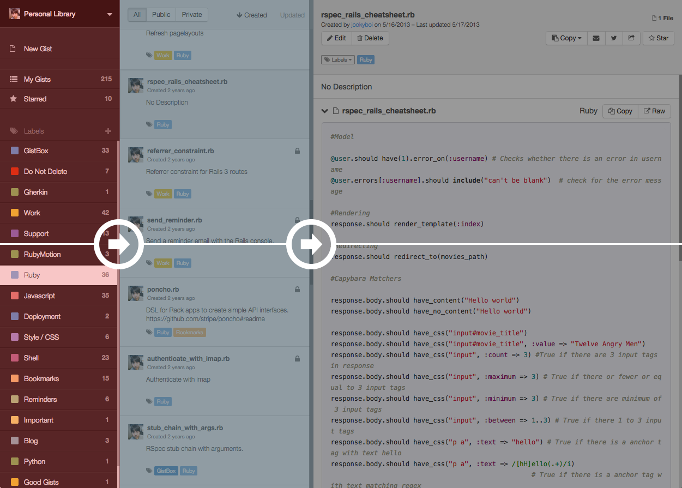Open the Reminders label
This screenshot has width=682, height=488.
[x=58, y=399]
